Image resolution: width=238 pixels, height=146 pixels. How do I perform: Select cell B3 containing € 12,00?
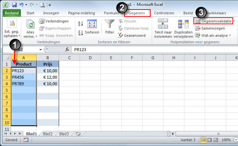[x=48, y=77]
